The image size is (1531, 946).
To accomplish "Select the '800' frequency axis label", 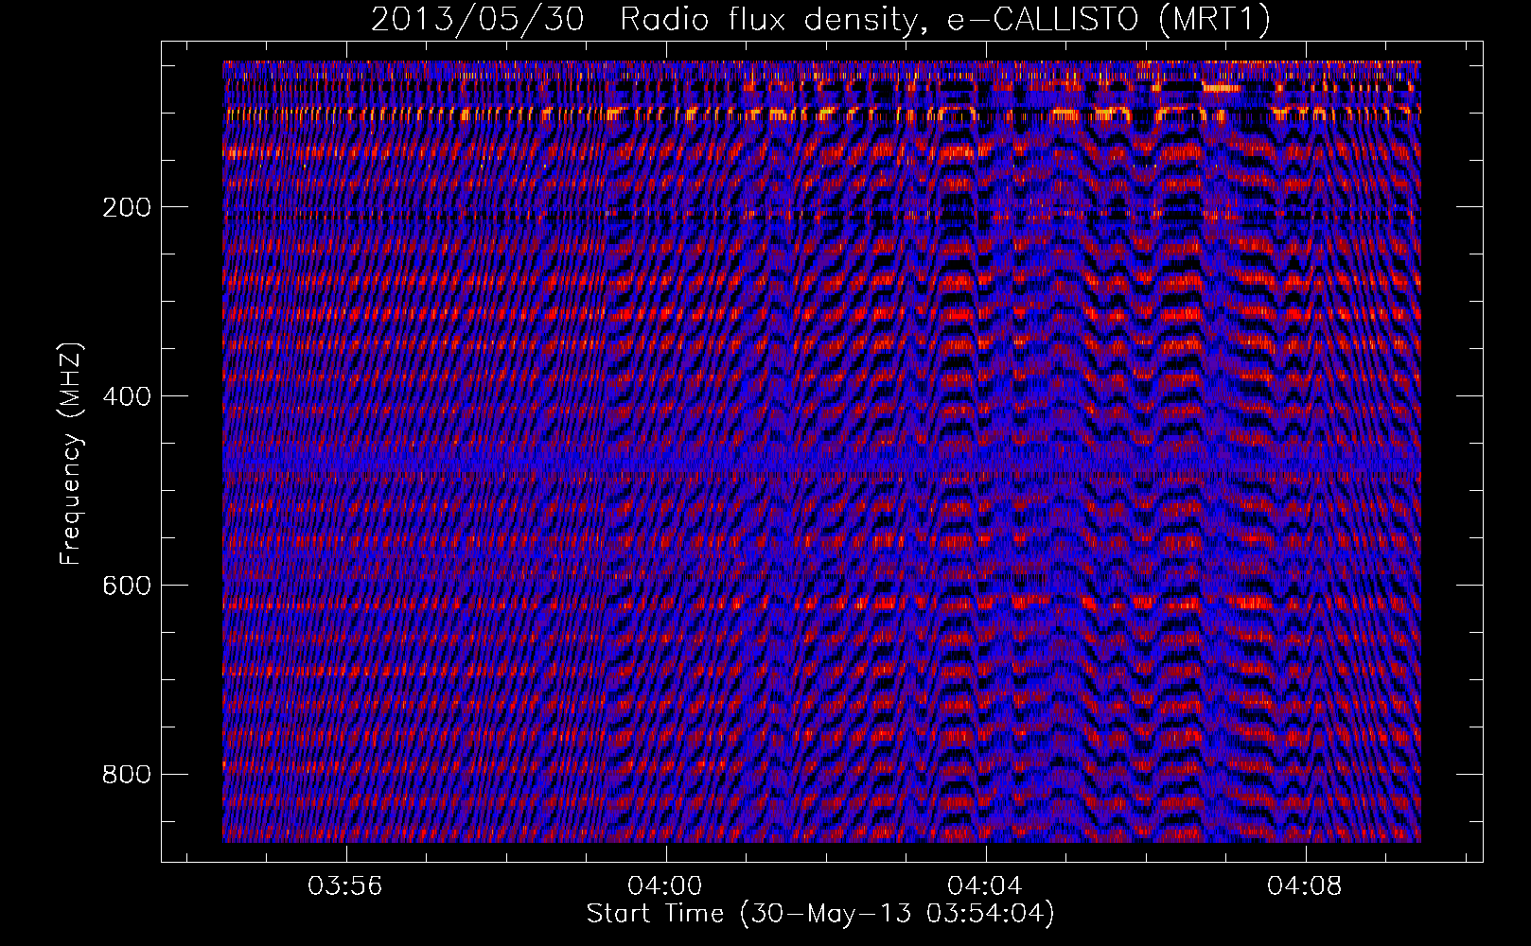I will 127,775.
